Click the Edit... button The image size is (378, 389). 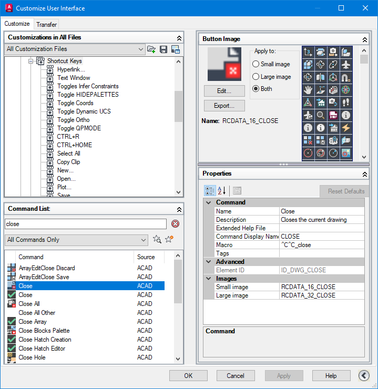[x=224, y=91]
